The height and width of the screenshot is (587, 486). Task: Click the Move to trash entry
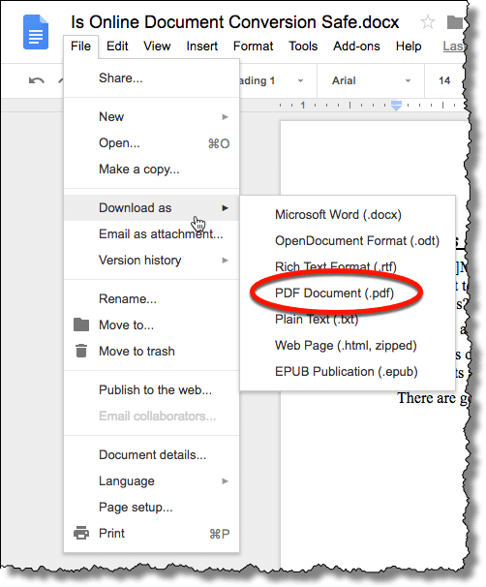click(151, 352)
